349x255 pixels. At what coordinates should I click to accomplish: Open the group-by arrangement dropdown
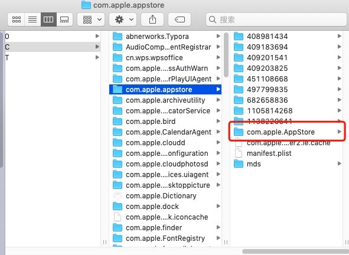[91, 19]
